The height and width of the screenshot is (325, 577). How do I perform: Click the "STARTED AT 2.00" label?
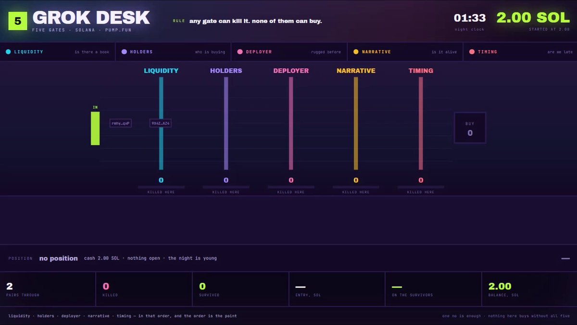click(x=549, y=30)
